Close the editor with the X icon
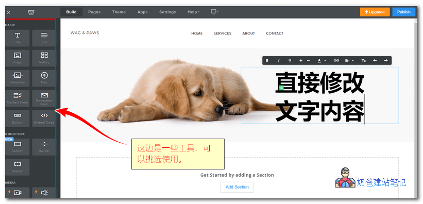Image resolution: width=423 pixels, height=204 pixels. tap(8, 12)
